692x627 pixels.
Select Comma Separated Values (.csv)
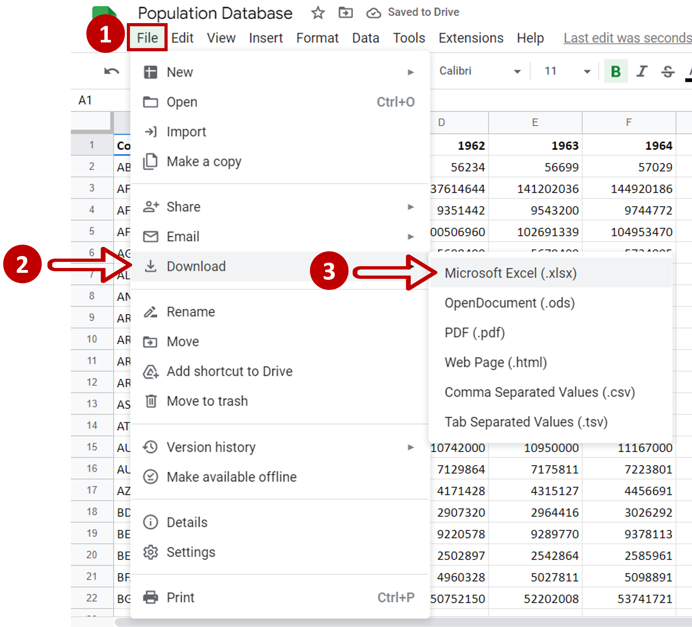click(551, 392)
